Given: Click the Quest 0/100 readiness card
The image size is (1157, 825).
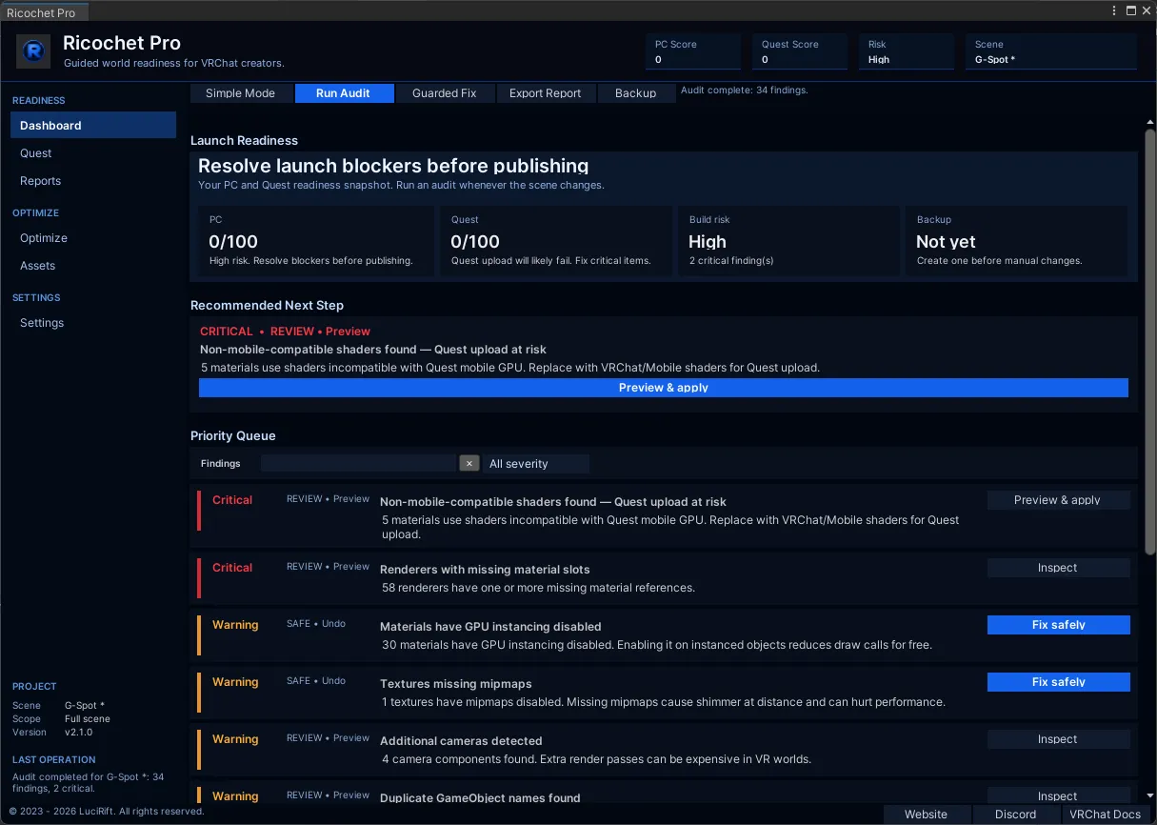Looking at the screenshot, I should [x=556, y=241].
